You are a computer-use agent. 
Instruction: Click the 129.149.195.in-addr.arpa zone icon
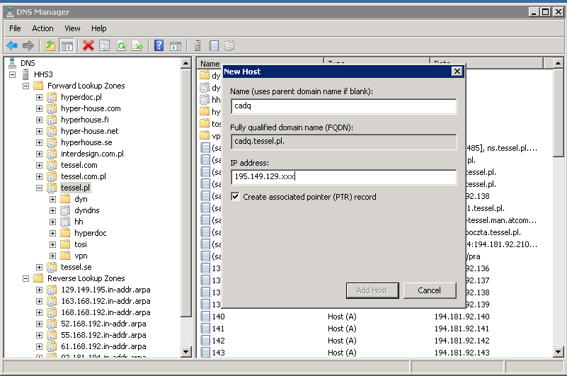click(x=52, y=290)
